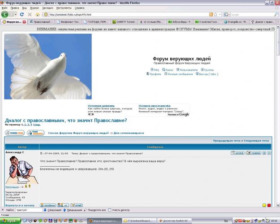Click inside the find bar text field

coord(28,210)
